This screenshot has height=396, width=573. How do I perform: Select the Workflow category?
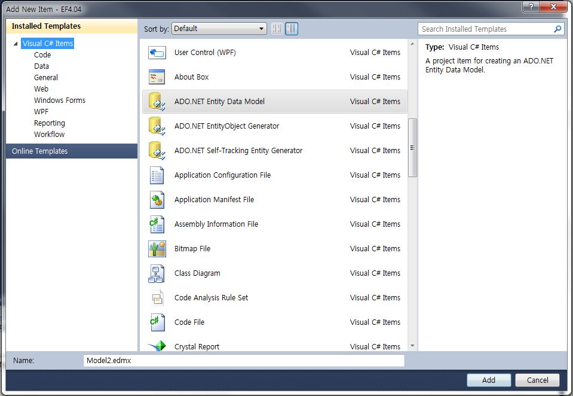click(x=49, y=135)
